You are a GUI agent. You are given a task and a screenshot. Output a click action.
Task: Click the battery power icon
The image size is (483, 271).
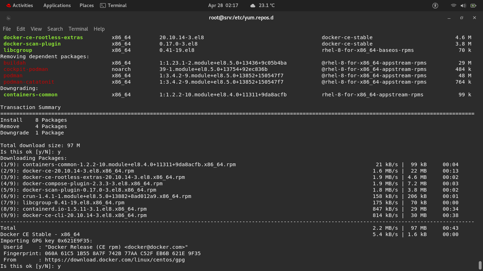coord(473,5)
